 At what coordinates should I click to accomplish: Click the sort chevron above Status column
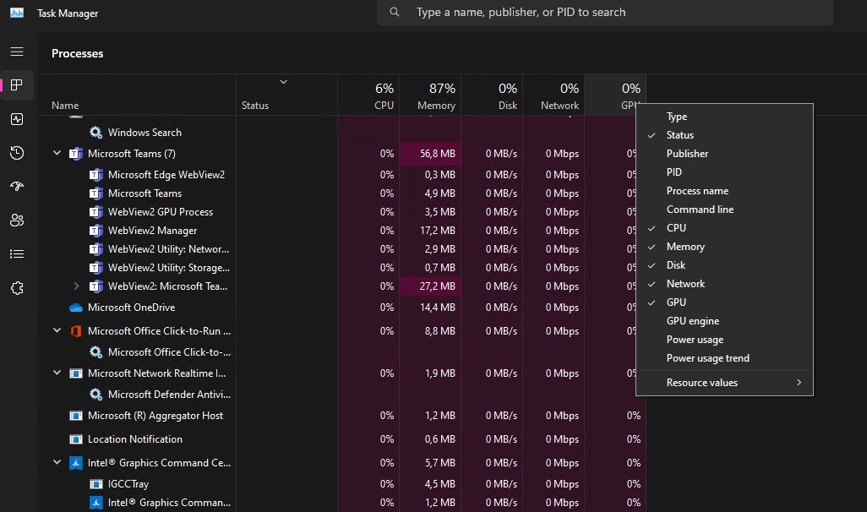(x=283, y=82)
